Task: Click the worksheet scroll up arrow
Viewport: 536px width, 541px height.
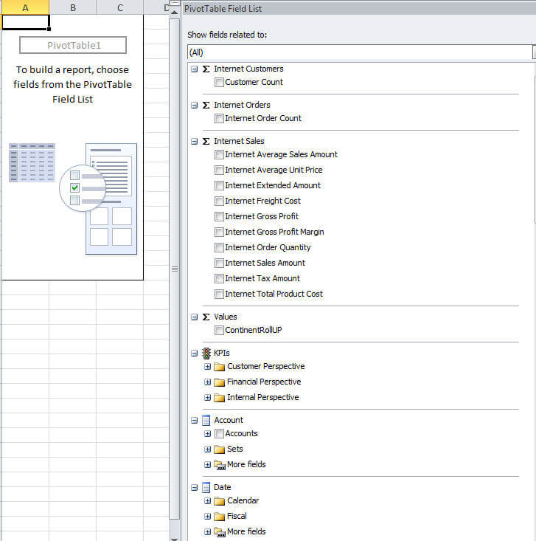Action: pyautogui.click(x=175, y=13)
